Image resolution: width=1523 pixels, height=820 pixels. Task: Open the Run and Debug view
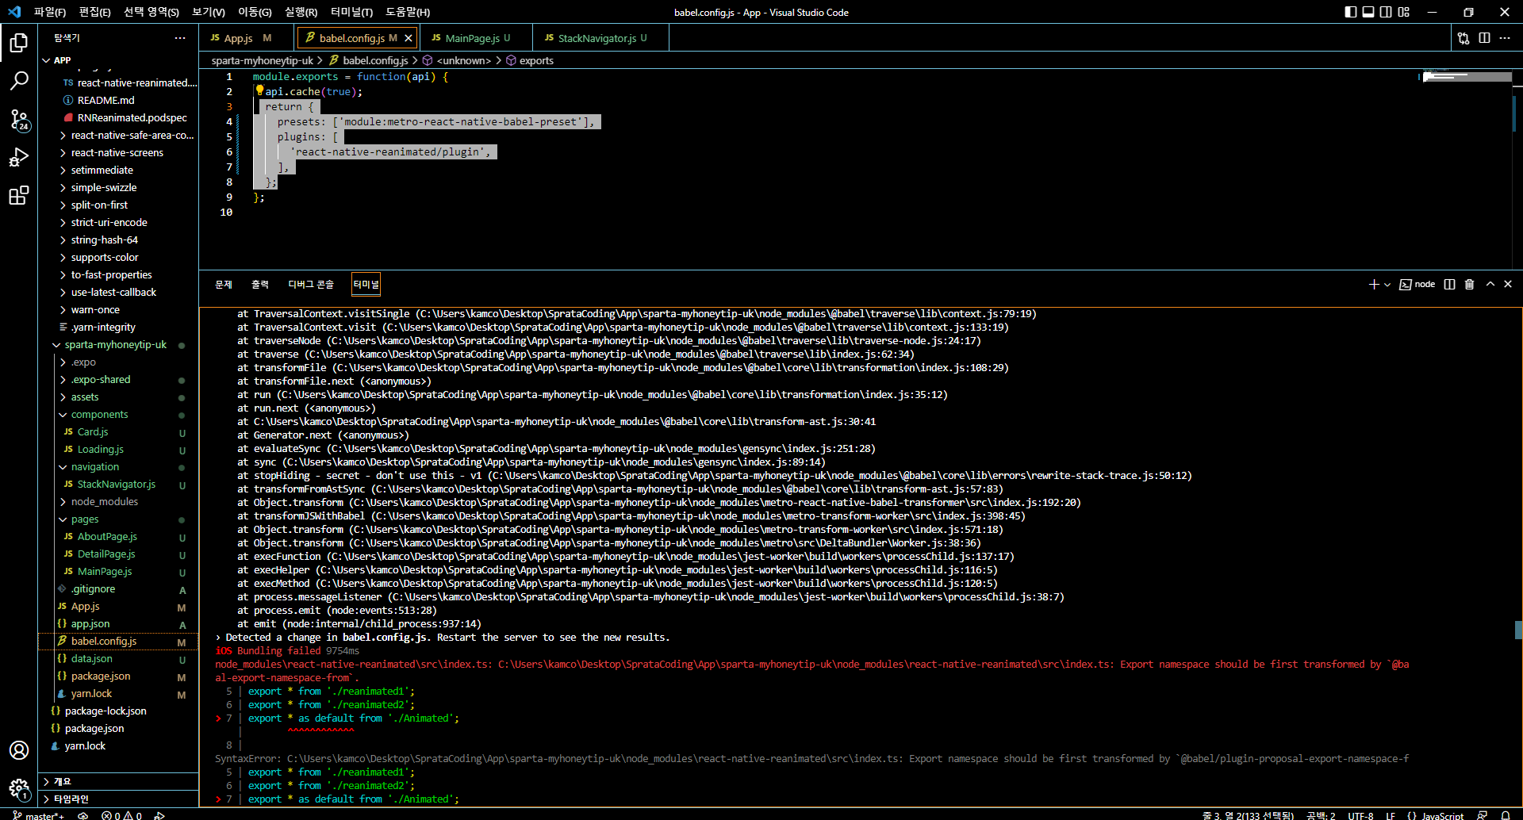19,157
